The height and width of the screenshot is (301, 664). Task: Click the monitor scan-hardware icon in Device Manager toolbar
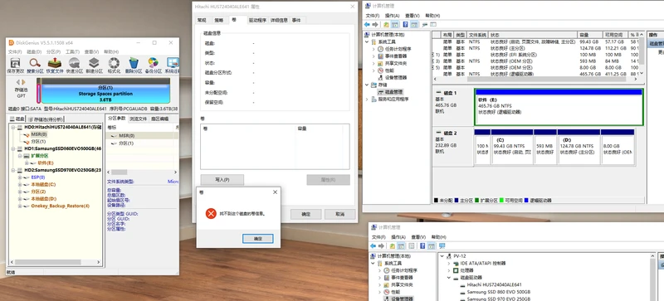[x=442, y=245]
